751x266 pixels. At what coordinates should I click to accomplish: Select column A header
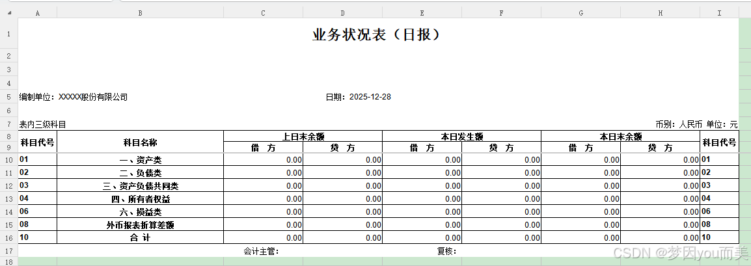[x=38, y=13]
